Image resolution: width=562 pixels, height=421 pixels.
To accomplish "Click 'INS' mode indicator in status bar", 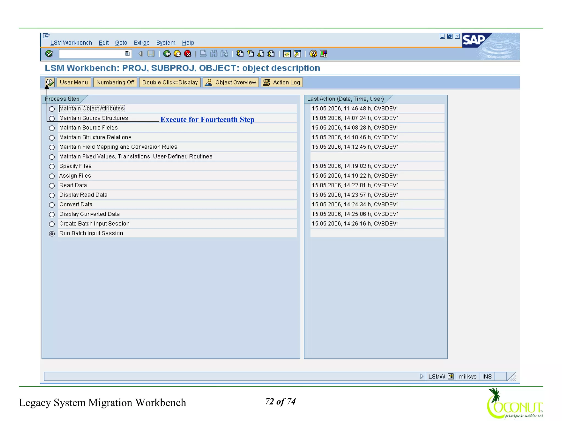I will (x=487, y=376).
